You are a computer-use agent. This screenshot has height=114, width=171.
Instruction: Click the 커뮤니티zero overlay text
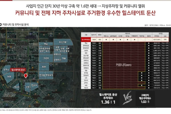pos(124,65)
